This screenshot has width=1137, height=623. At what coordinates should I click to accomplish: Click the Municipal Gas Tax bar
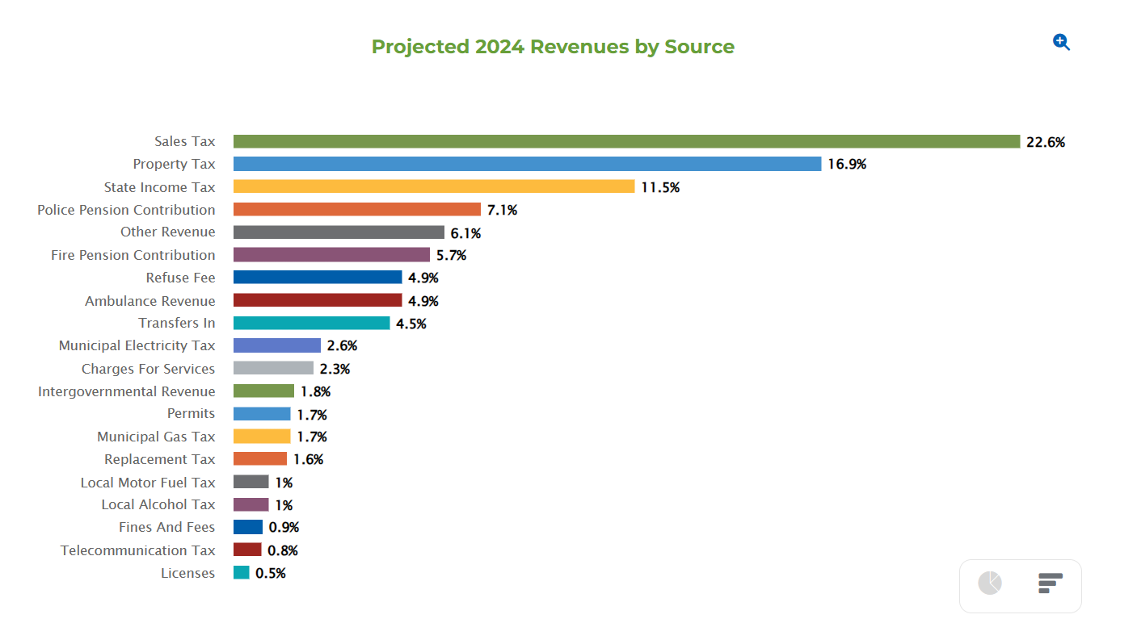point(262,437)
